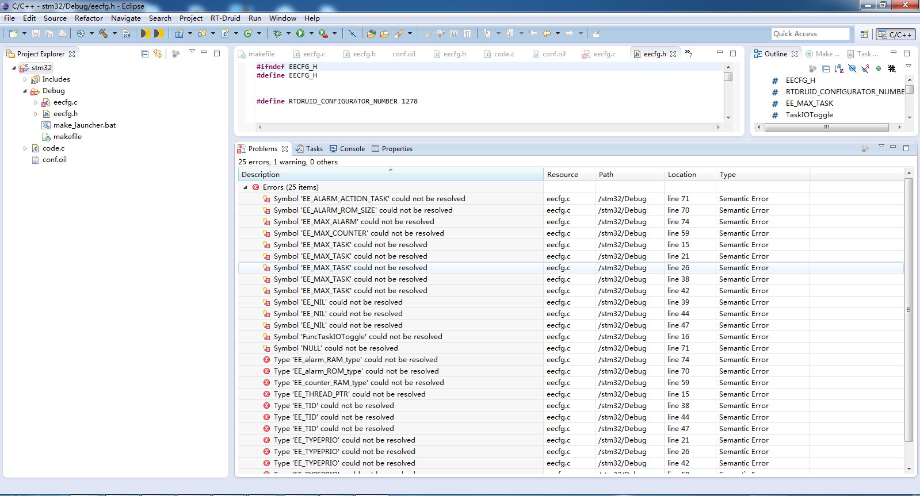Screen dimensions: 920x496
Task: Toggle alphabetical Sort in Outline view
Action: (x=839, y=68)
